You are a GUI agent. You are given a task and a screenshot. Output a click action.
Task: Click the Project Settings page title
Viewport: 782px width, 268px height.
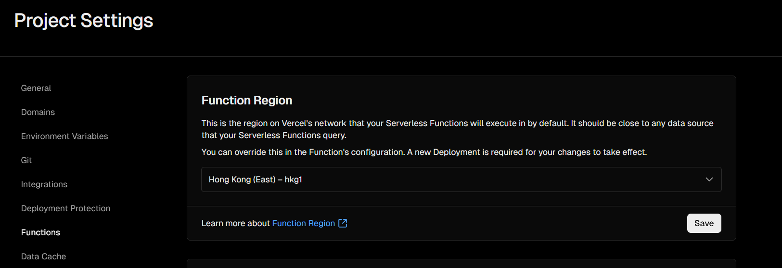click(x=84, y=21)
